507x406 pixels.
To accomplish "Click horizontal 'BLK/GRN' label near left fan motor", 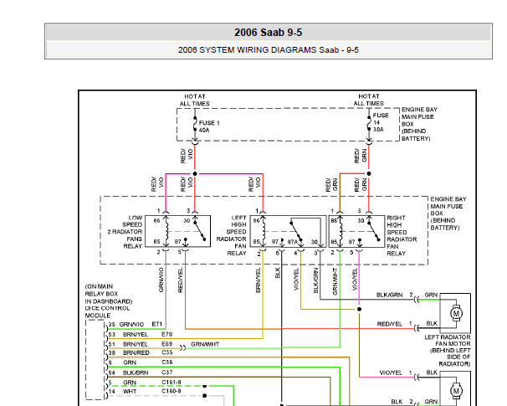I will (390, 295).
